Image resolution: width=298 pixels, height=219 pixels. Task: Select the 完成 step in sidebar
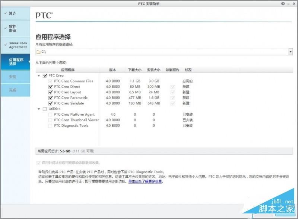(x=15, y=90)
